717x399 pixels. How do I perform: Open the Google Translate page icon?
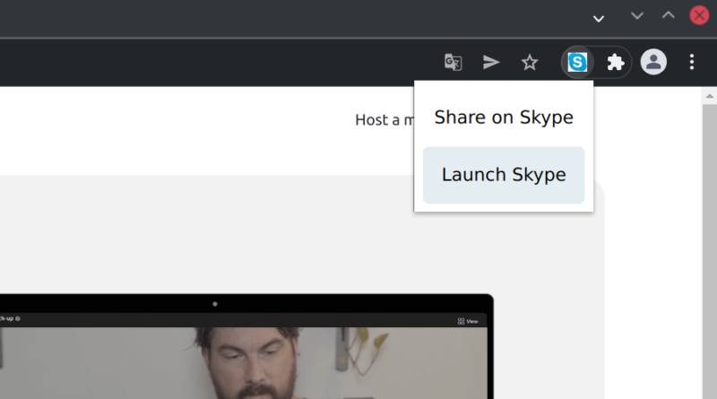(x=453, y=62)
